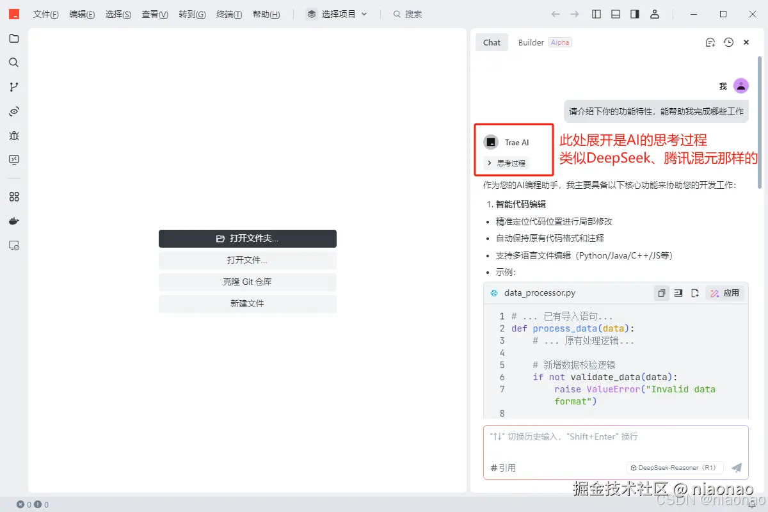Start a new chat via top-right icon
Viewport: 768px width, 512px height.
click(x=710, y=42)
